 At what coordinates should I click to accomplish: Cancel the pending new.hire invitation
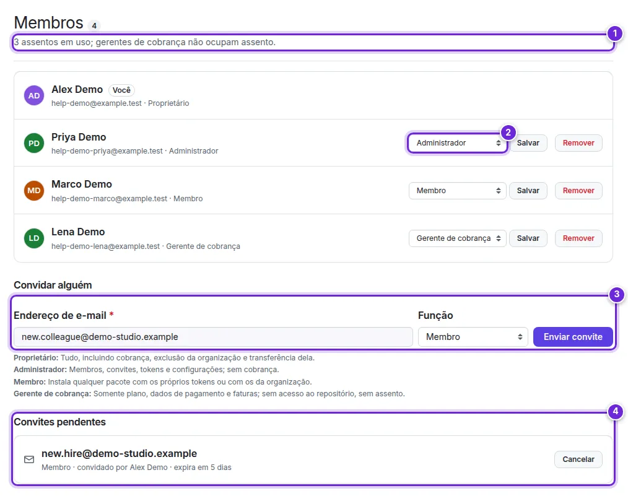pyautogui.click(x=578, y=459)
